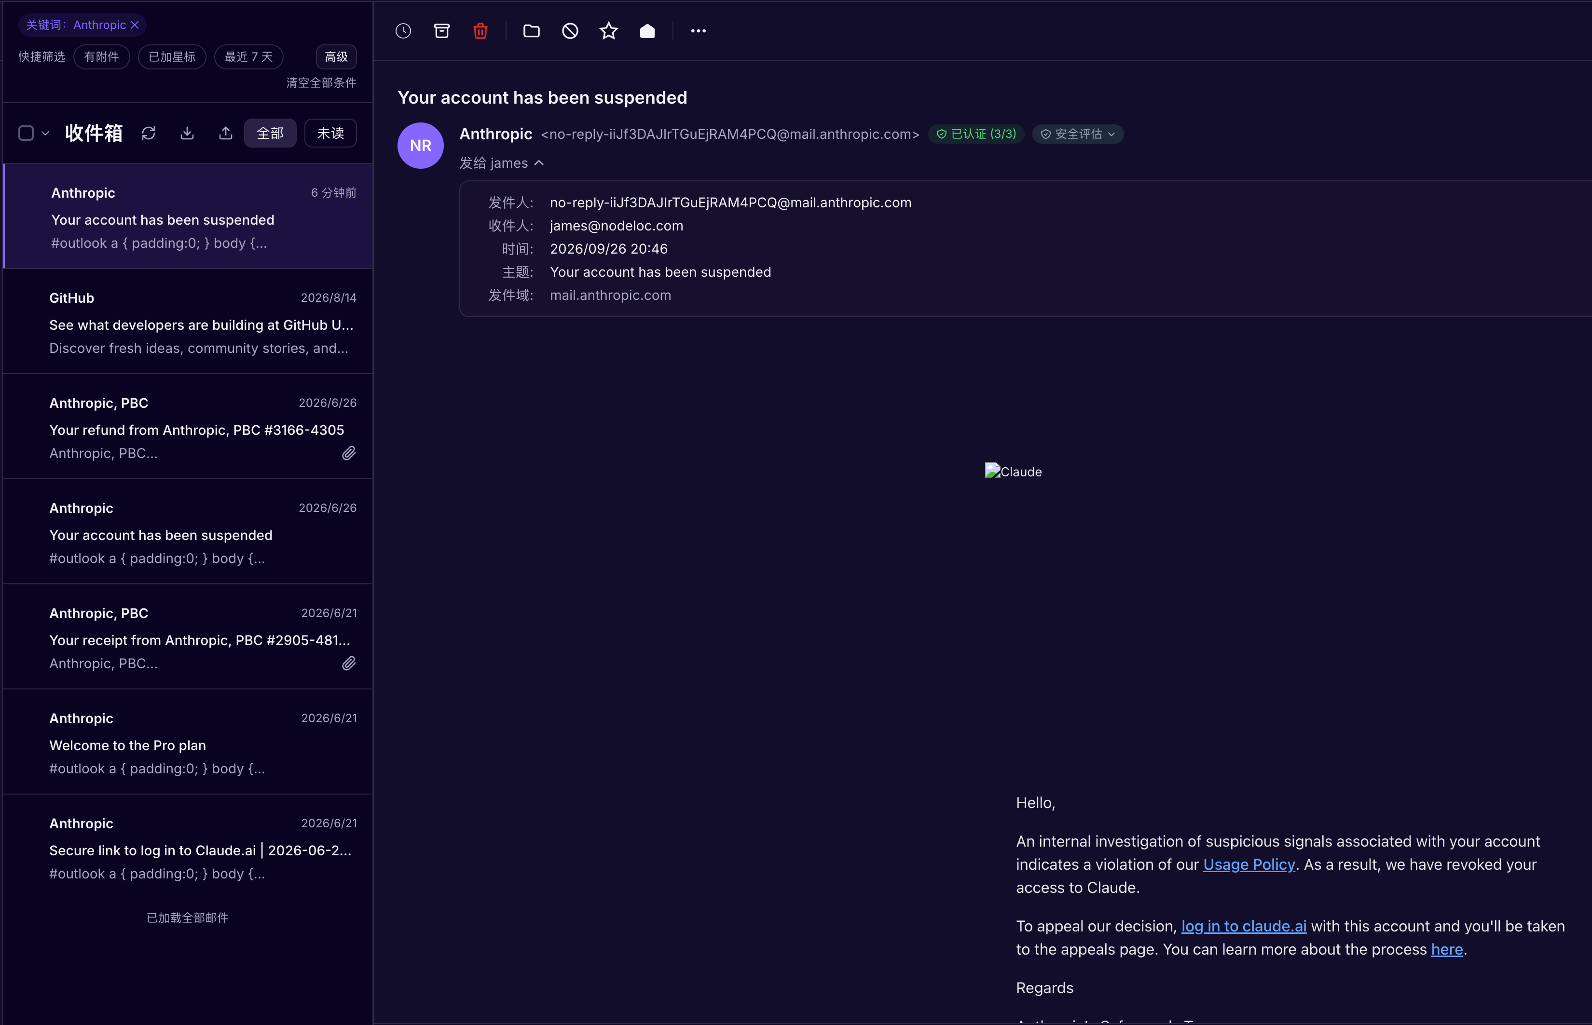Click the 发件人 address in details panel
Viewport: 1592px width, 1025px height.
coord(730,202)
